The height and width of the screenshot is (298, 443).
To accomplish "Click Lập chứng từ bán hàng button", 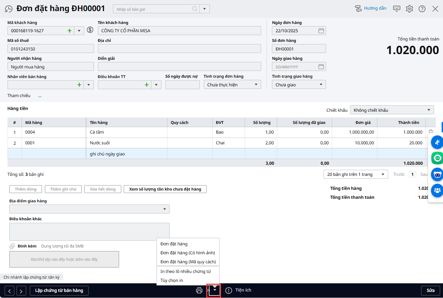I will (x=59, y=290).
